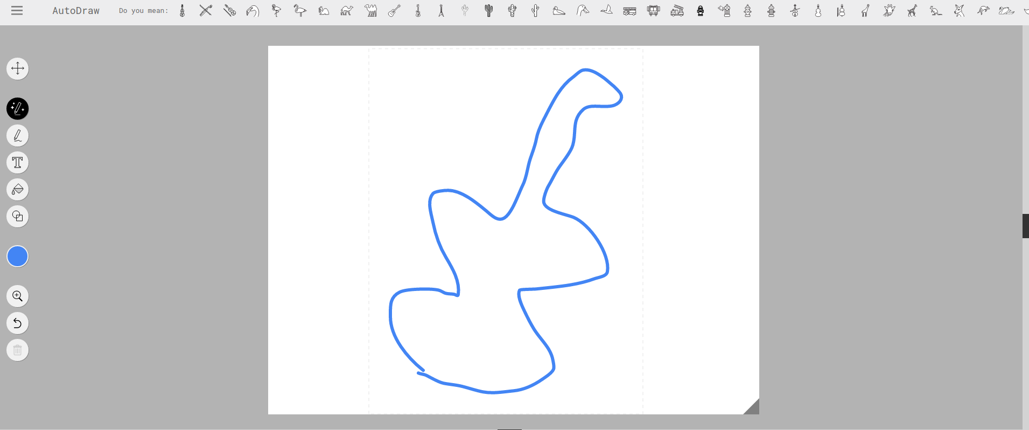Image resolution: width=1029 pixels, height=430 pixels.
Task: Pick the Type text tool
Action: pos(17,163)
